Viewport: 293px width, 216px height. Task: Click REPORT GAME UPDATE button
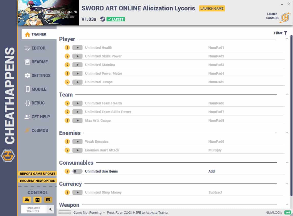click(x=37, y=174)
